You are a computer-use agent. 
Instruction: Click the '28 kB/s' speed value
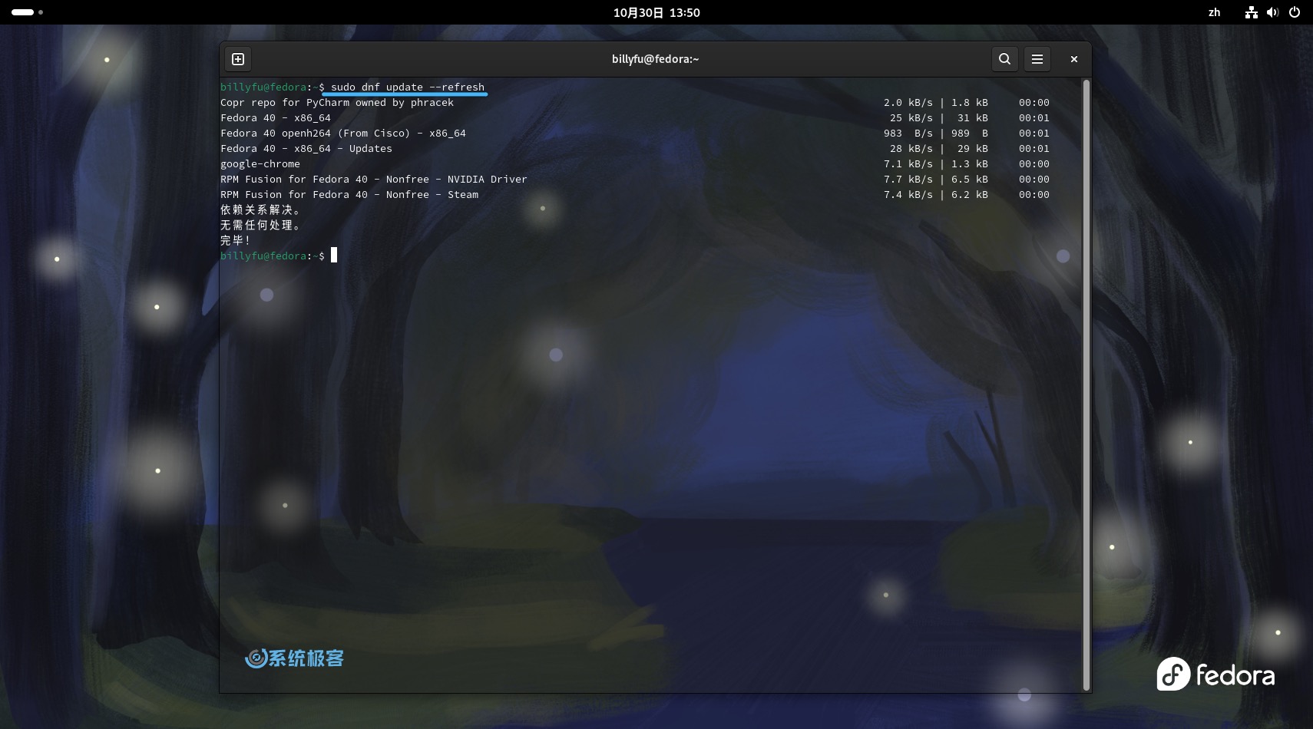[911, 148]
